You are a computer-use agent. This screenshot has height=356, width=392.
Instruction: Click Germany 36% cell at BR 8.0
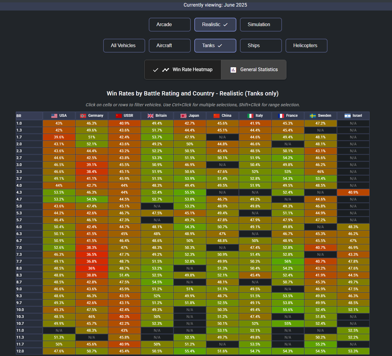(x=91, y=268)
